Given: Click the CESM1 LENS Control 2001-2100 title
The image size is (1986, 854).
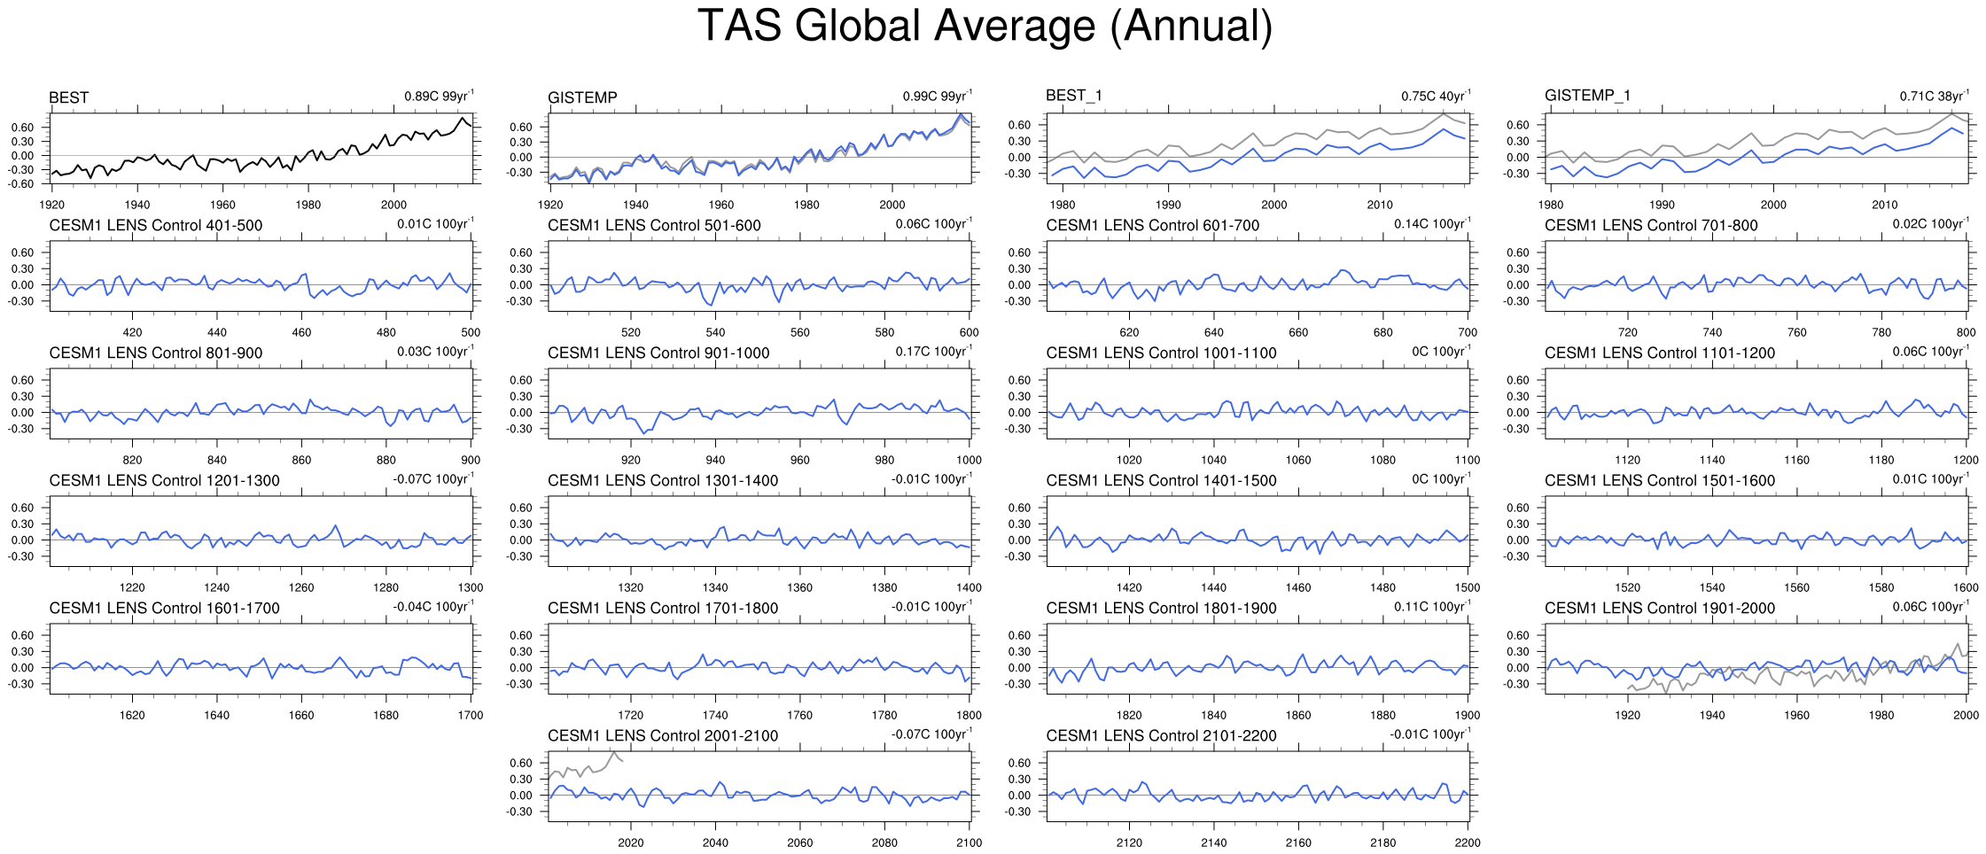Looking at the screenshot, I should tap(663, 735).
